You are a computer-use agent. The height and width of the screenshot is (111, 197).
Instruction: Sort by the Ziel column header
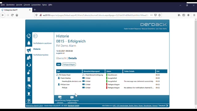click(x=69, y=71)
